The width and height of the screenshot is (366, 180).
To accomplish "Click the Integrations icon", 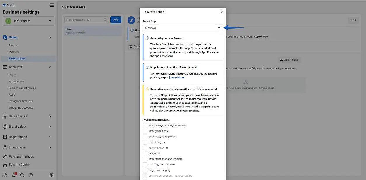I will pyautogui.click(x=5, y=147).
